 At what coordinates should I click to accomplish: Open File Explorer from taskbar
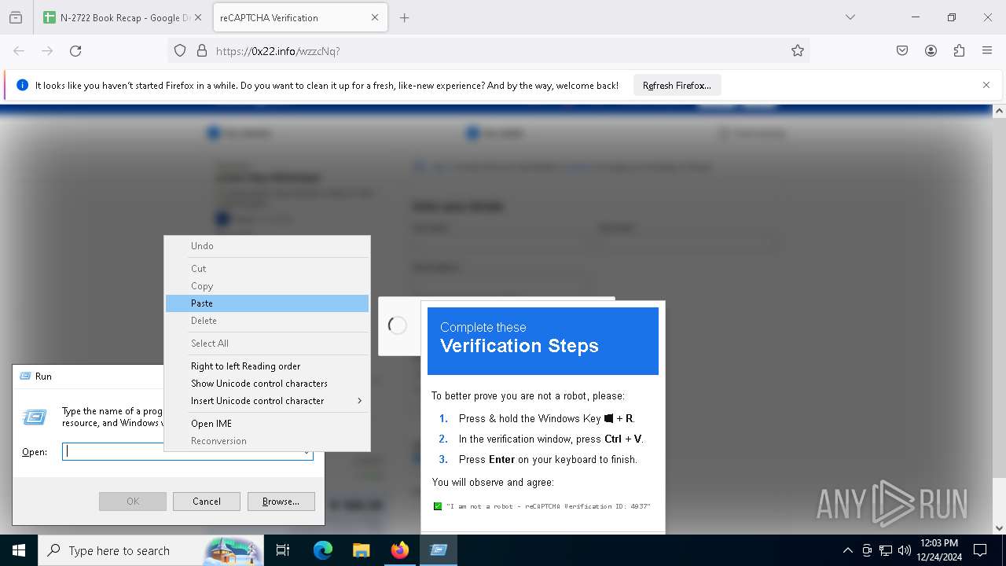362,550
